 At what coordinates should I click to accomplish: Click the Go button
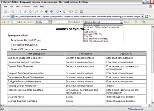pyautogui.click(x=148, y=16)
